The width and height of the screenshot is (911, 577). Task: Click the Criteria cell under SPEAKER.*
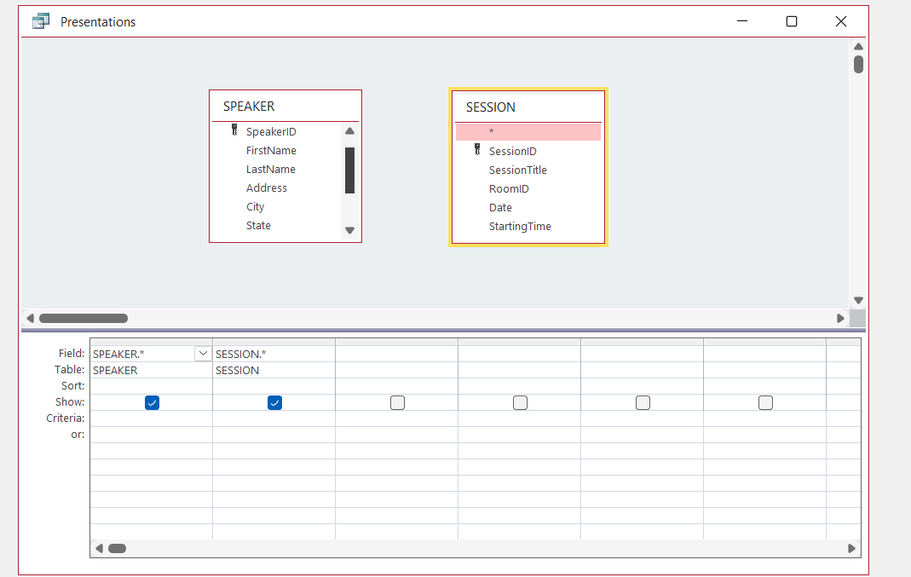tap(151, 419)
